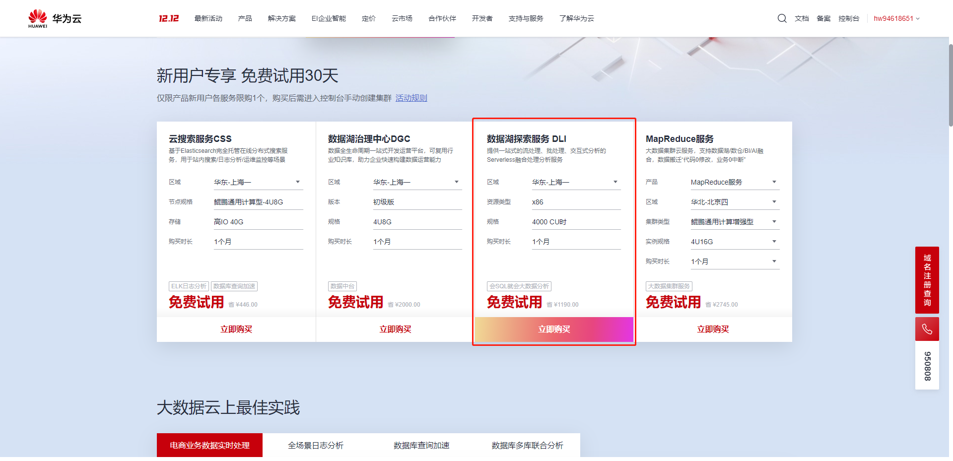
Task: Open the 域名注册查询 side button
Action: [927, 280]
